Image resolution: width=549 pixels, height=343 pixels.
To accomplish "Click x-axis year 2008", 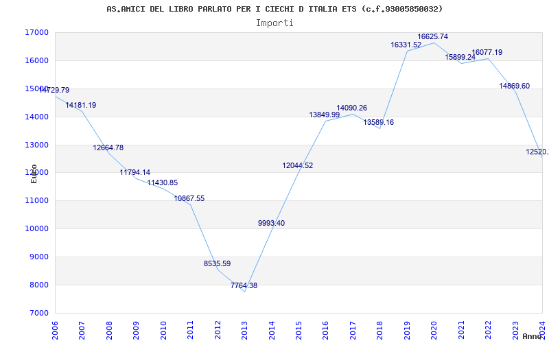I will [109, 330].
